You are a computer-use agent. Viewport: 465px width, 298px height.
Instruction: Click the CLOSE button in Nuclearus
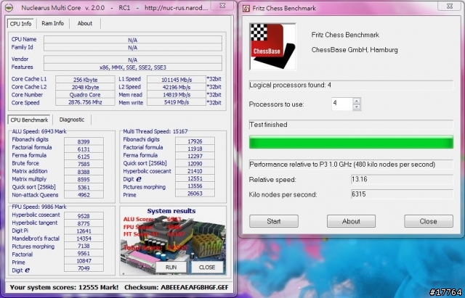[207, 268]
